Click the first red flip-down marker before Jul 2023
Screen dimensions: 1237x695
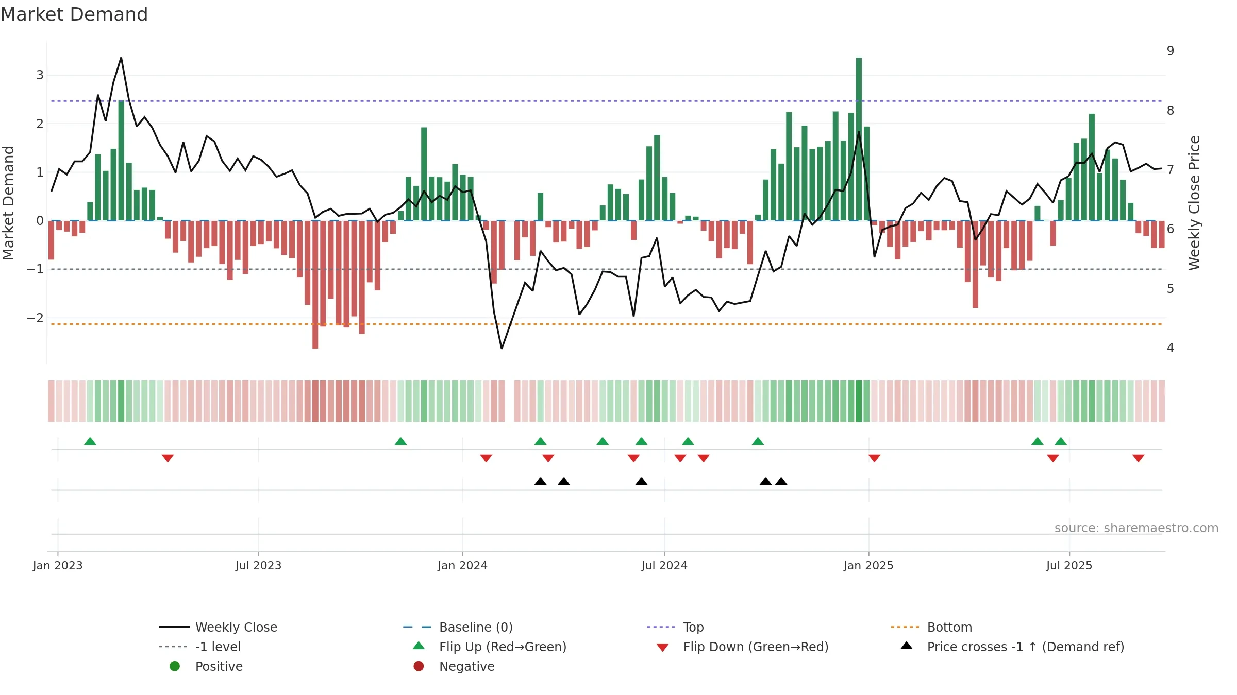[x=168, y=458]
